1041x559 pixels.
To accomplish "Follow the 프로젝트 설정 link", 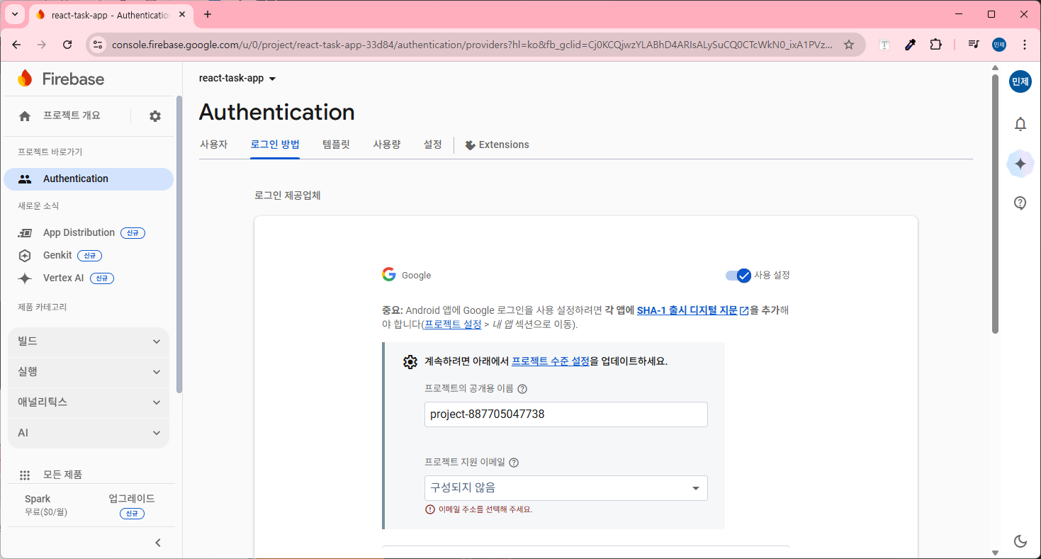I will (x=453, y=324).
